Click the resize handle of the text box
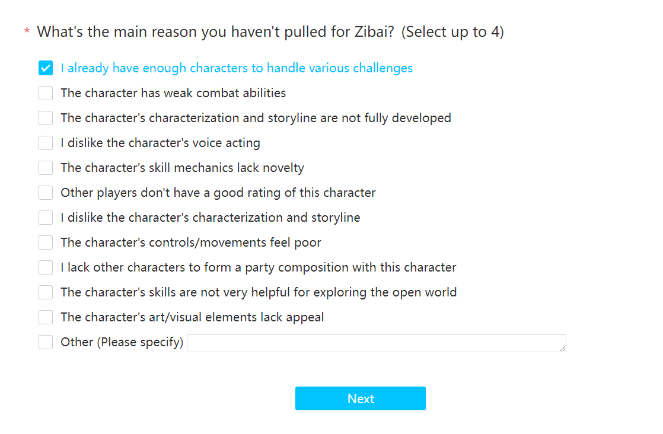Viewport: 663px width, 434px height. click(x=563, y=349)
